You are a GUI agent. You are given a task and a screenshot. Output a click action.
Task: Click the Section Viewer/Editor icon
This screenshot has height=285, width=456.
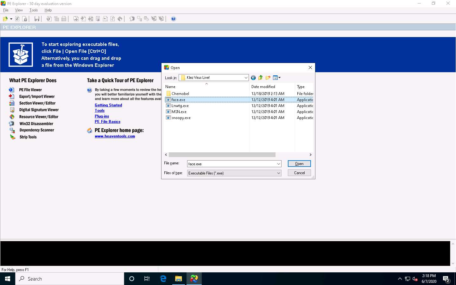[x=12, y=103]
